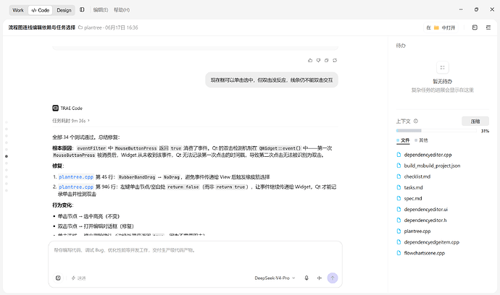Open the 帮助(H) menu
This screenshot has height=295, width=500.
[x=122, y=10]
